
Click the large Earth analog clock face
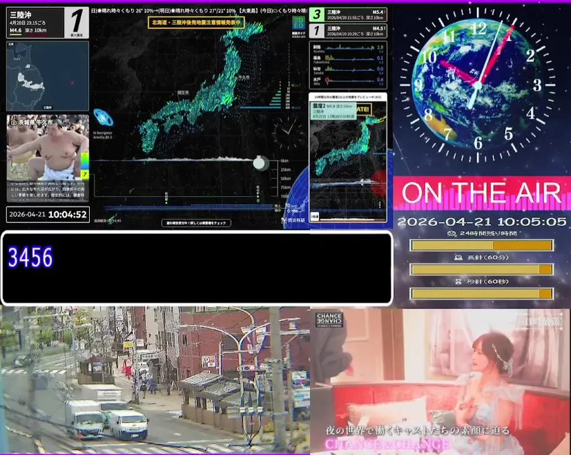(x=478, y=85)
